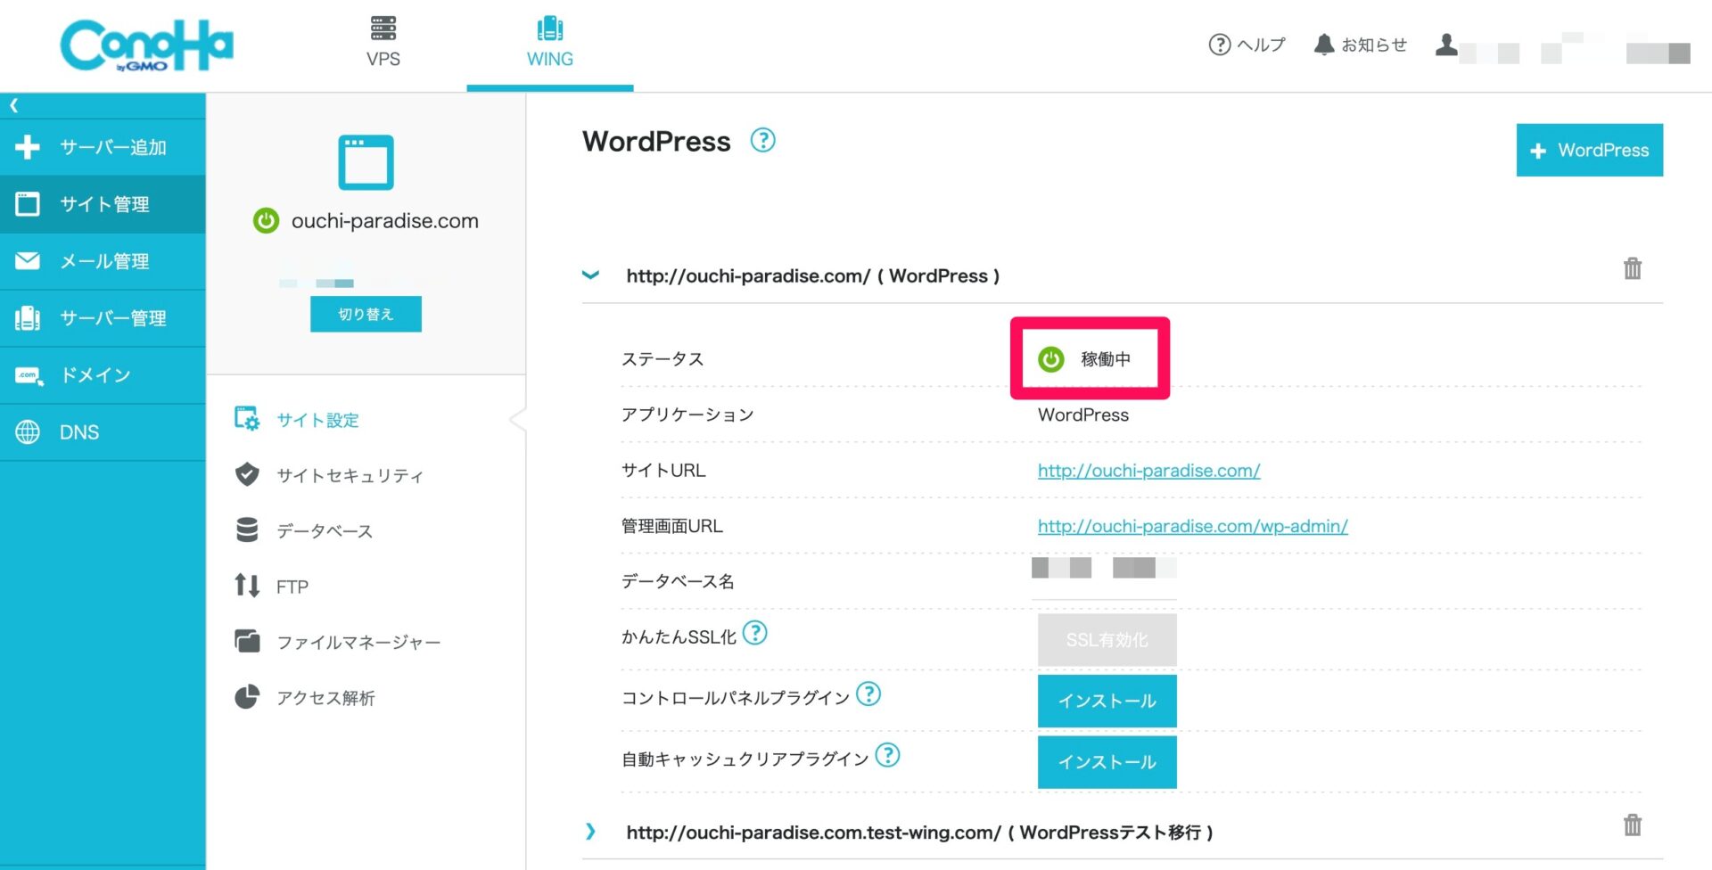Open サイト設定 in the site menu
This screenshot has width=1712, height=870.
(297, 420)
